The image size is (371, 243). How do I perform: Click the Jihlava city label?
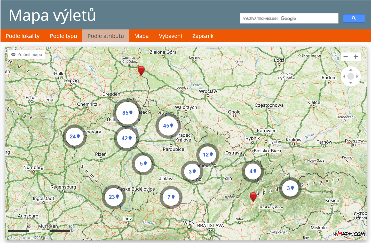166,178
